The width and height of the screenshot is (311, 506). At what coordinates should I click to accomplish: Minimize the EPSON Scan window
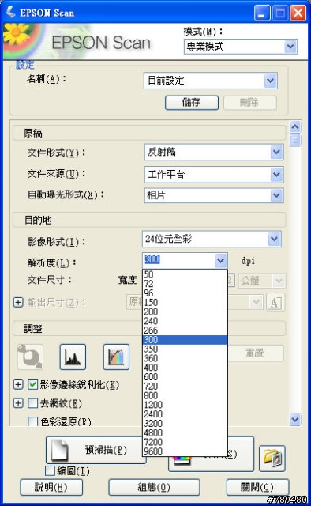tap(262, 13)
